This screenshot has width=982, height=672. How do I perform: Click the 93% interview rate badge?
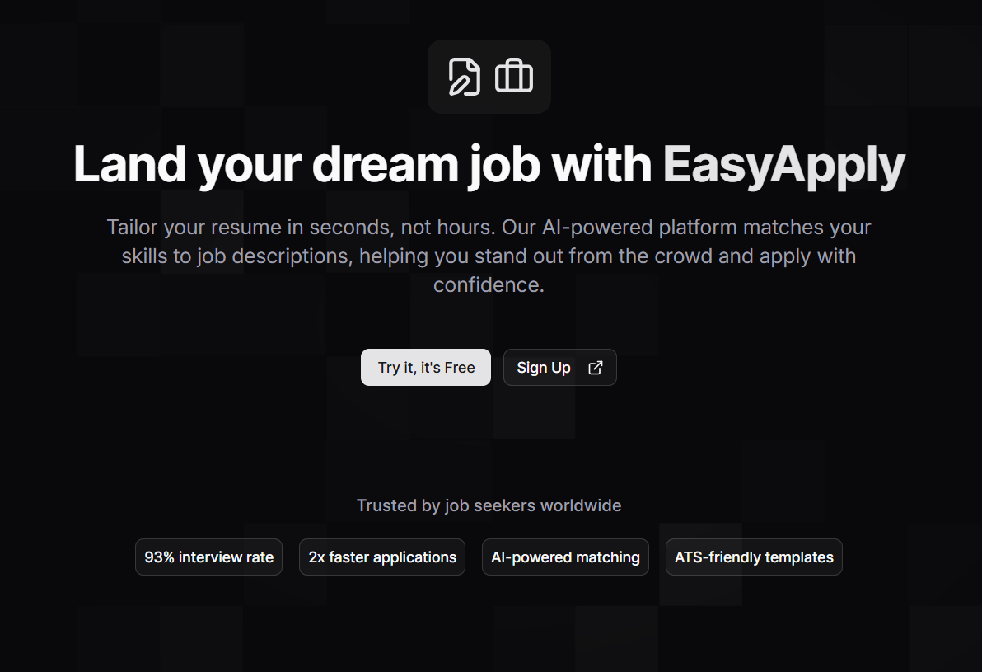[x=208, y=557]
